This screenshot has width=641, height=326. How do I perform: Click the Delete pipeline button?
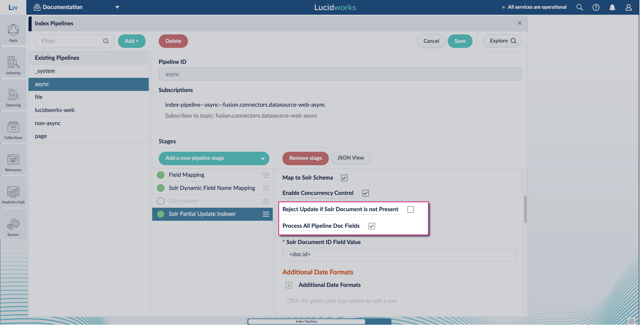[x=173, y=41]
